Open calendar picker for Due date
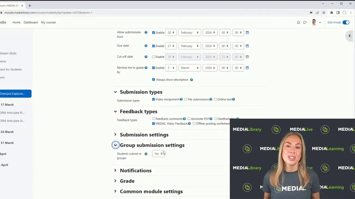355x199 pixels. tap(247, 46)
